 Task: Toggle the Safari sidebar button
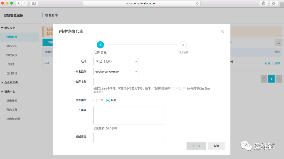coord(34,3)
